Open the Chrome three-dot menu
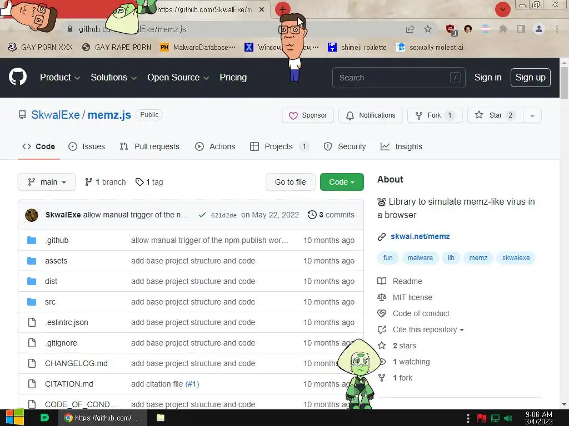This screenshot has width=569, height=426. [x=557, y=29]
